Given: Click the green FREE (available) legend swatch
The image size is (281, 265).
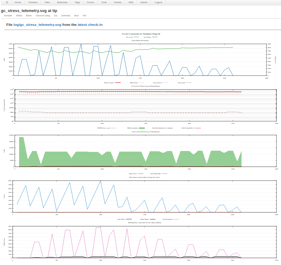Looking at the screenshot, I should pyautogui.click(x=142, y=128).
